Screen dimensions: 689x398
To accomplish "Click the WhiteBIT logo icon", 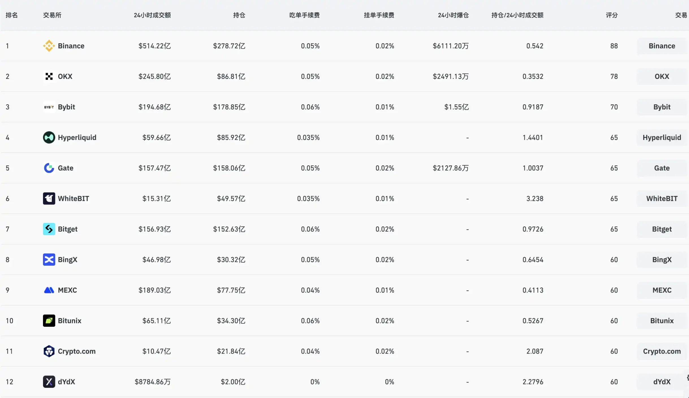I will pyautogui.click(x=49, y=198).
